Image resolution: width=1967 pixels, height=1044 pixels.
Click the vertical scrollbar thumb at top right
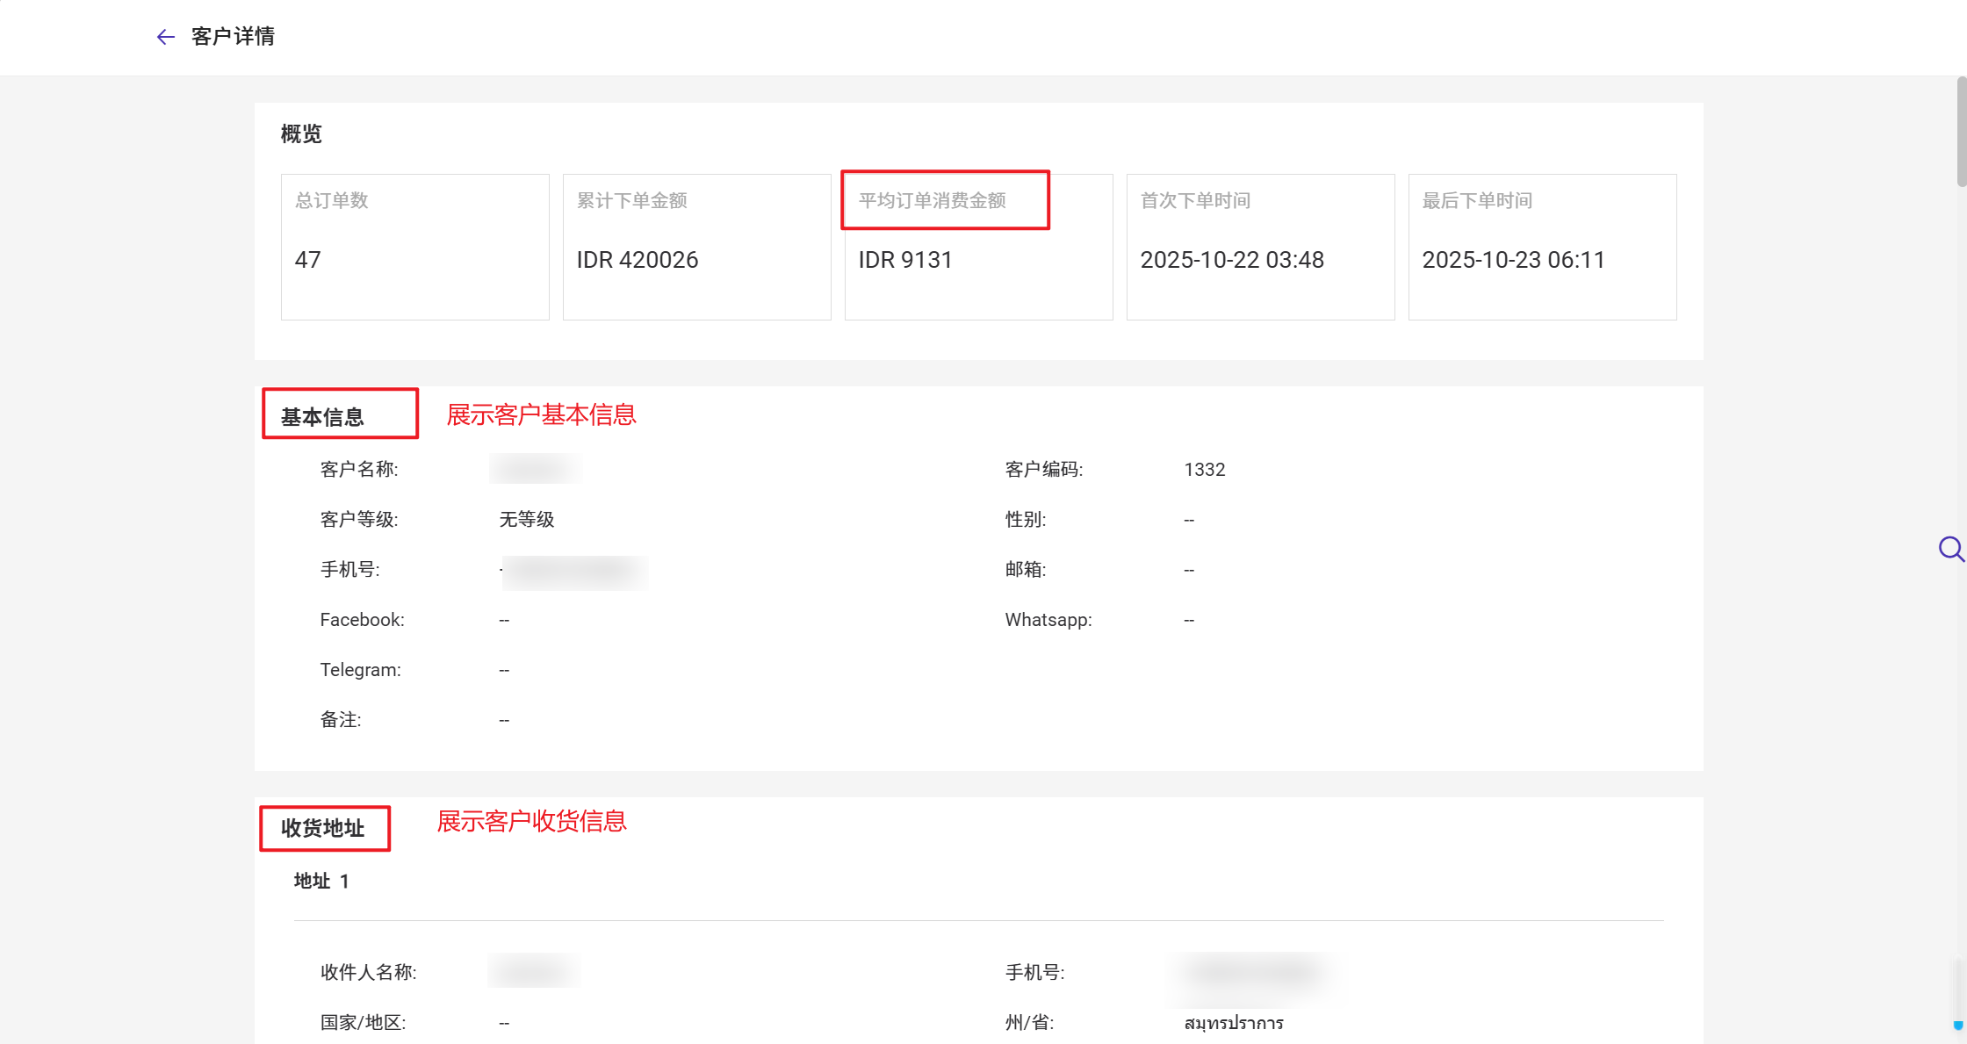click(x=1961, y=132)
